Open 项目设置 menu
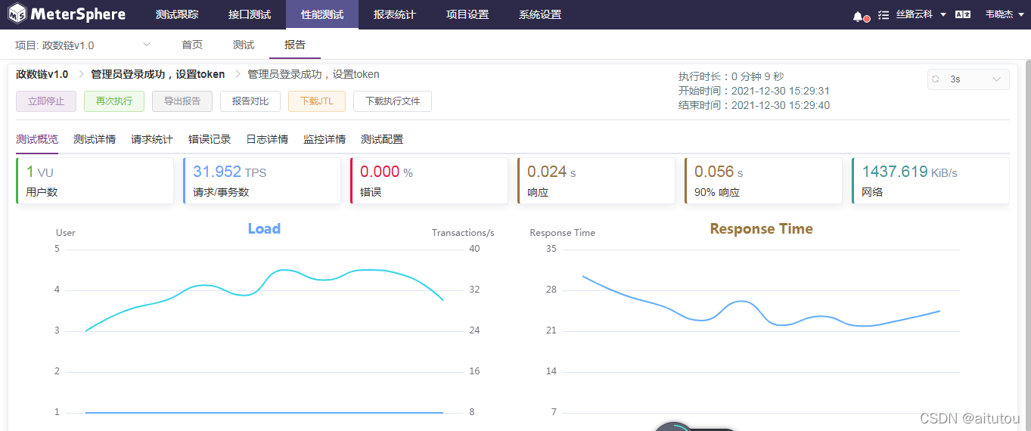 467,14
